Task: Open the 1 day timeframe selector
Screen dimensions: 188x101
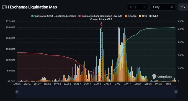Action: click(x=163, y=7)
